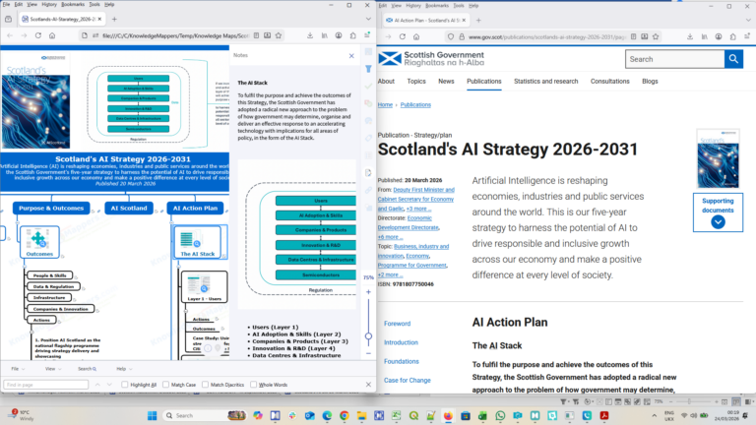
Task: Click the notes document icon in map sidebar
Action: coord(368,173)
